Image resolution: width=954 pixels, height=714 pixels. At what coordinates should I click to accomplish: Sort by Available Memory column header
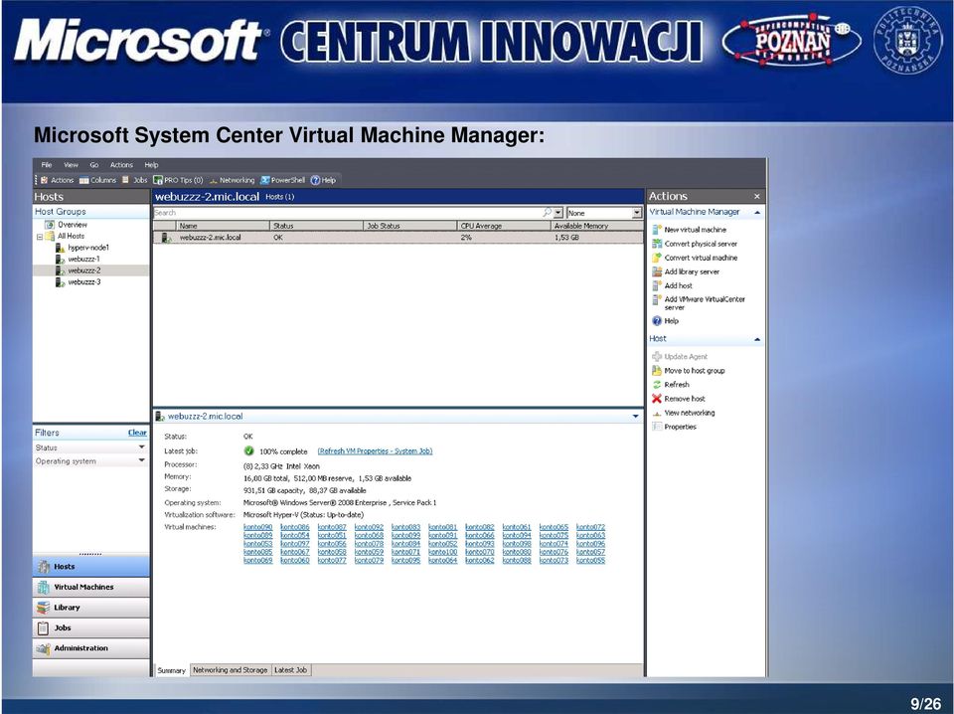[597, 226]
